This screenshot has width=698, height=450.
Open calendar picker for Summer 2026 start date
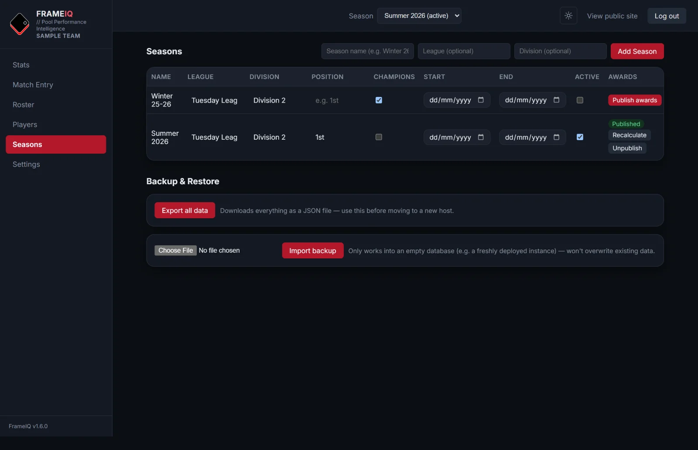tap(481, 137)
